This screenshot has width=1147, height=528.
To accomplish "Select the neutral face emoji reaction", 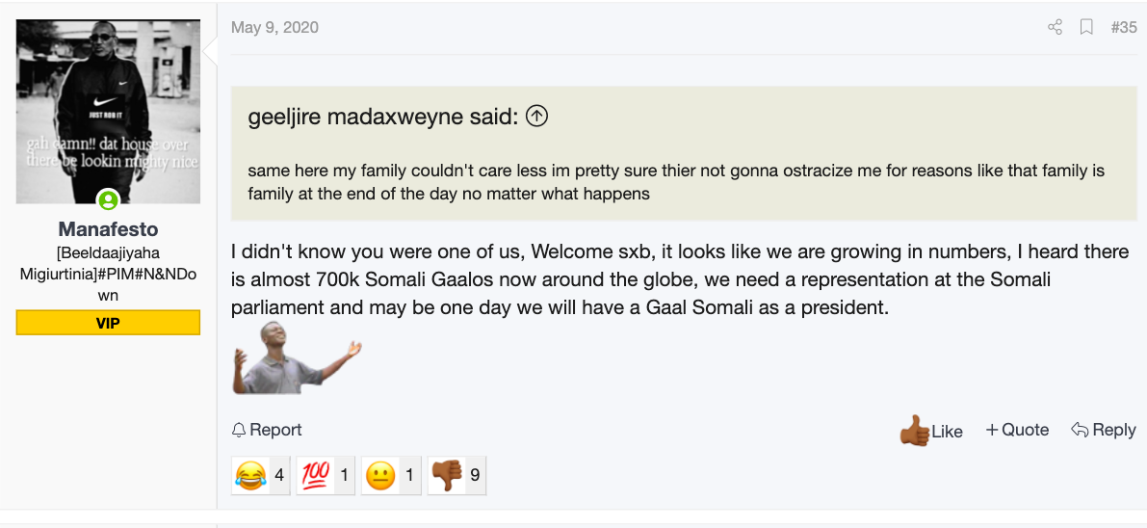I will pos(381,475).
